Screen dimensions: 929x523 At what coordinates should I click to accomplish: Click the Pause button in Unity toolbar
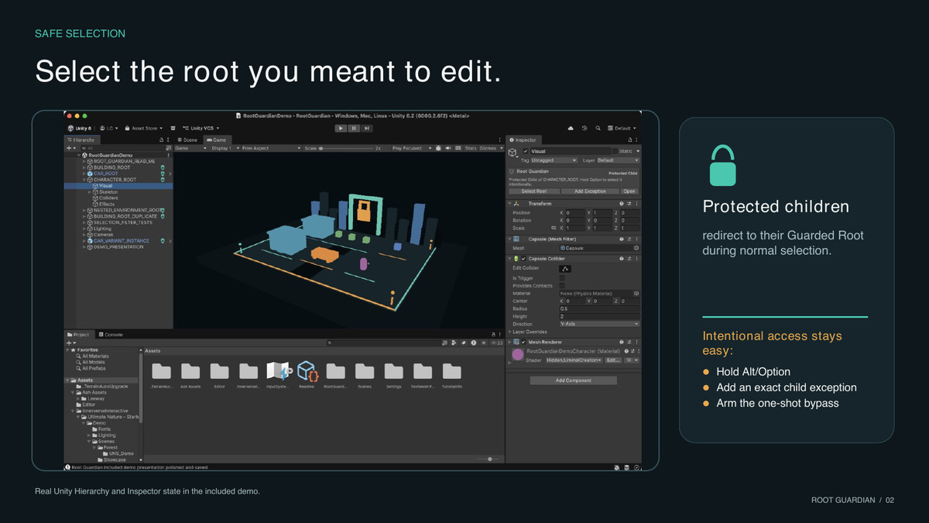[x=353, y=128]
